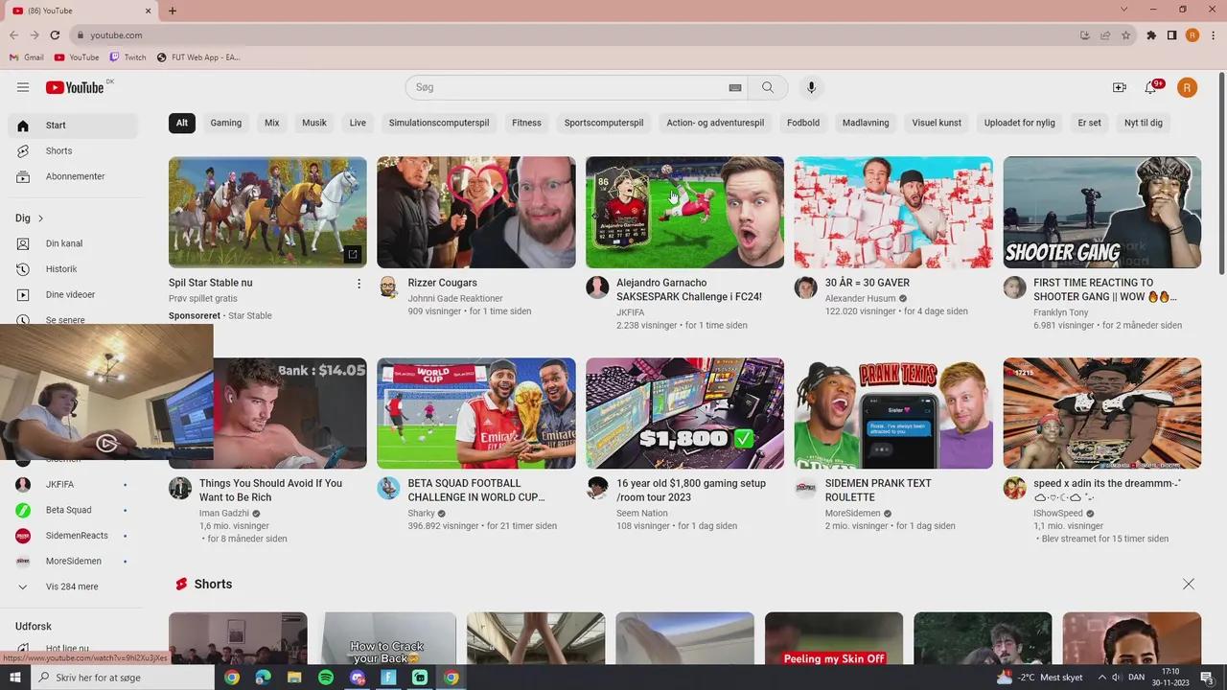Click the magnifier search button
Viewport: 1227px width, 690px height.
tap(767, 87)
